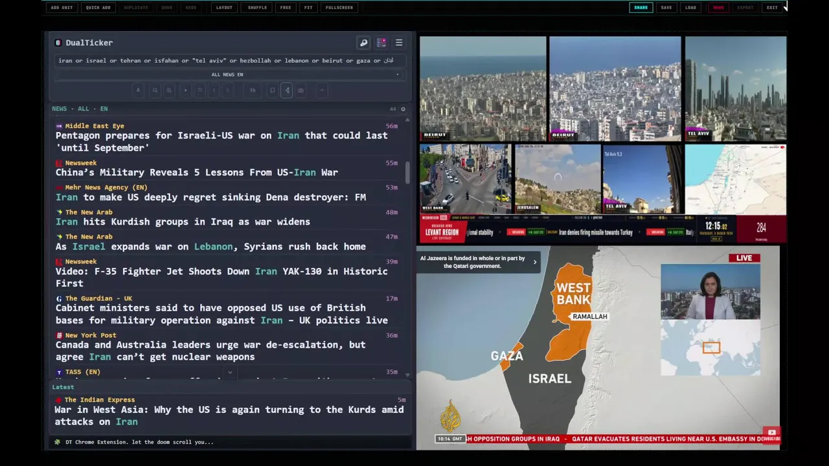The width and height of the screenshot is (829, 466).
Task: Open the sinking Dena destroyer headline
Action: click(210, 197)
